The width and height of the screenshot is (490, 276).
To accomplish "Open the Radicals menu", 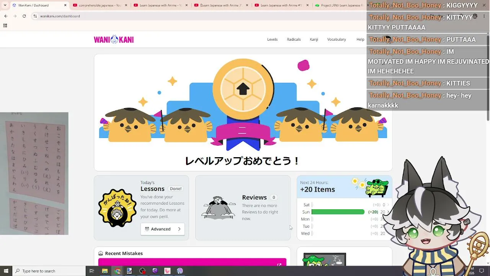I will pos(294,39).
